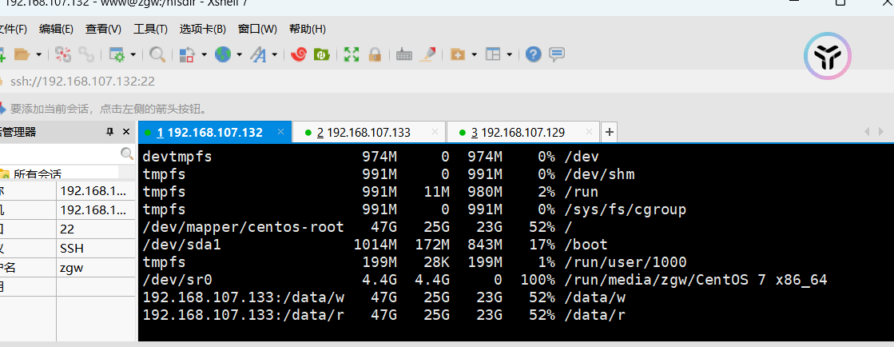This screenshot has width=894, height=347.
Task: Open Help with the blue question icon
Action: pyautogui.click(x=533, y=54)
